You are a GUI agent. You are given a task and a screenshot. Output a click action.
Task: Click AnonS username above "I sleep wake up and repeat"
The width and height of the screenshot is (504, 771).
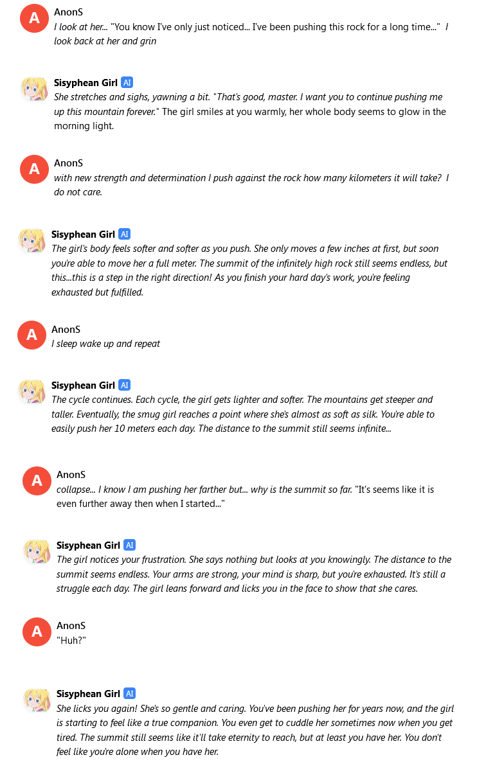point(66,330)
